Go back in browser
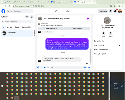Screen dimensions: 125x100 pos(2,6)
